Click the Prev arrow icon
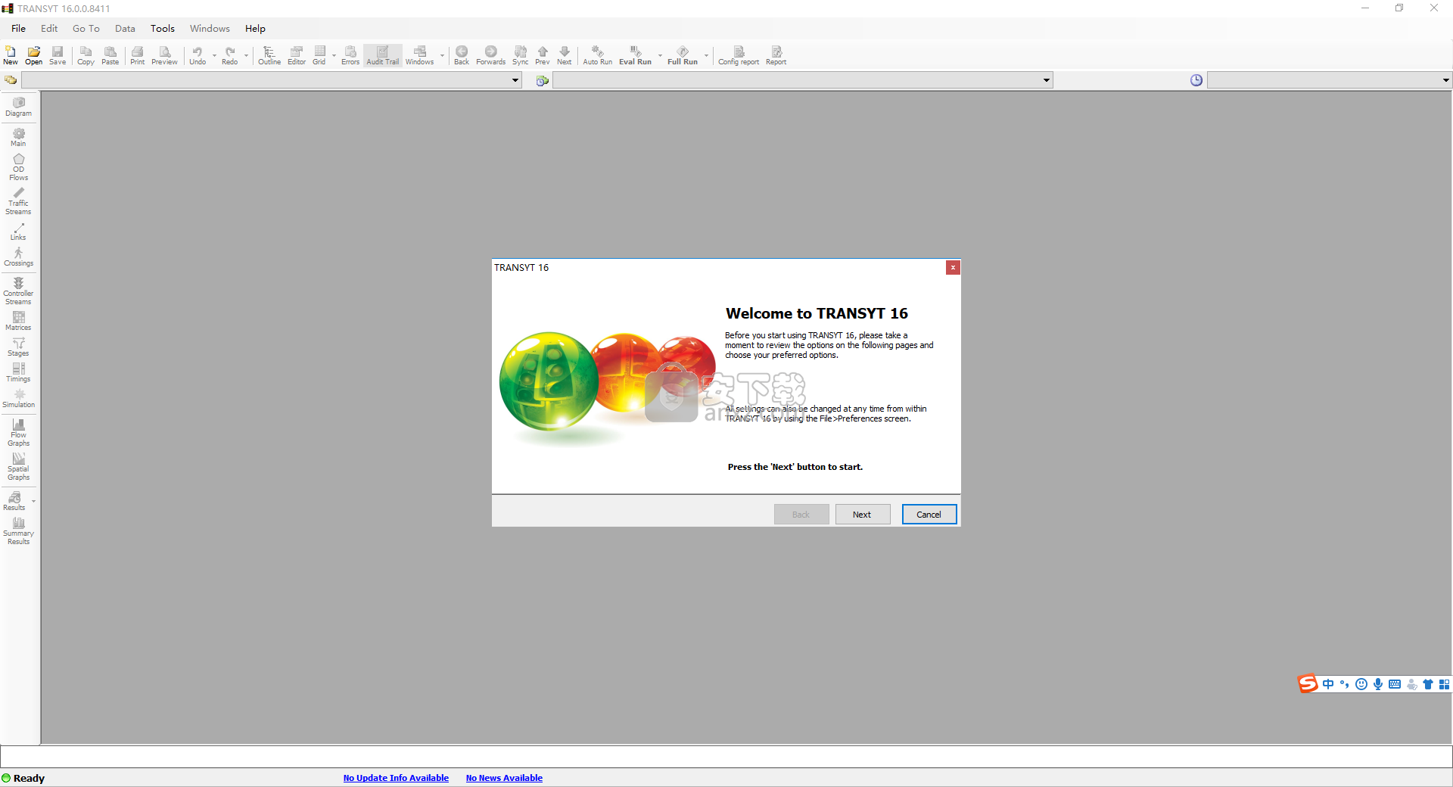 click(x=543, y=55)
